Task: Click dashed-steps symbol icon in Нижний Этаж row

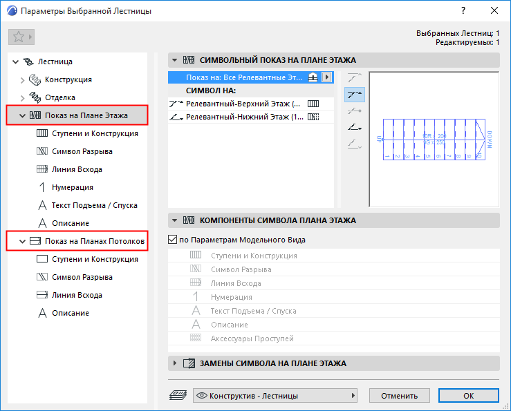Action: tap(313, 117)
